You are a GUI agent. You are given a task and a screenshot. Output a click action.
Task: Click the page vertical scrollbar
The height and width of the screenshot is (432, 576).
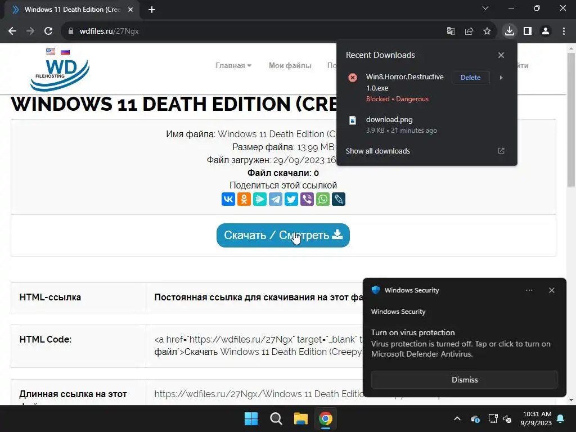(x=571, y=119)
